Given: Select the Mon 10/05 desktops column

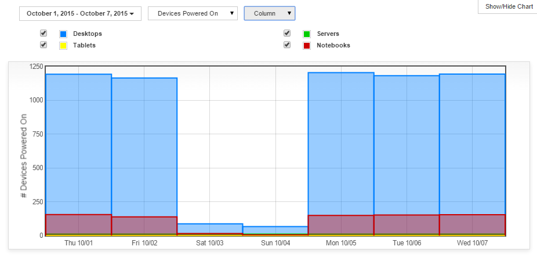Looking at the screenshot, I should coord(341,145).
